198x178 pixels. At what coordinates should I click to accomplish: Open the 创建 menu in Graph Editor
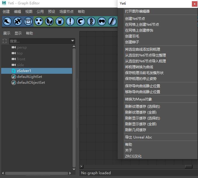coord(6,12)
